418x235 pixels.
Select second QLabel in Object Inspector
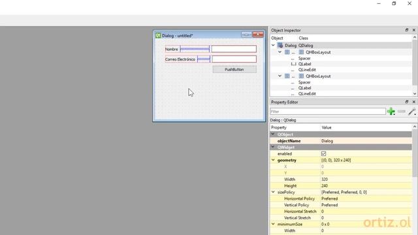click(x=305, y=88)
